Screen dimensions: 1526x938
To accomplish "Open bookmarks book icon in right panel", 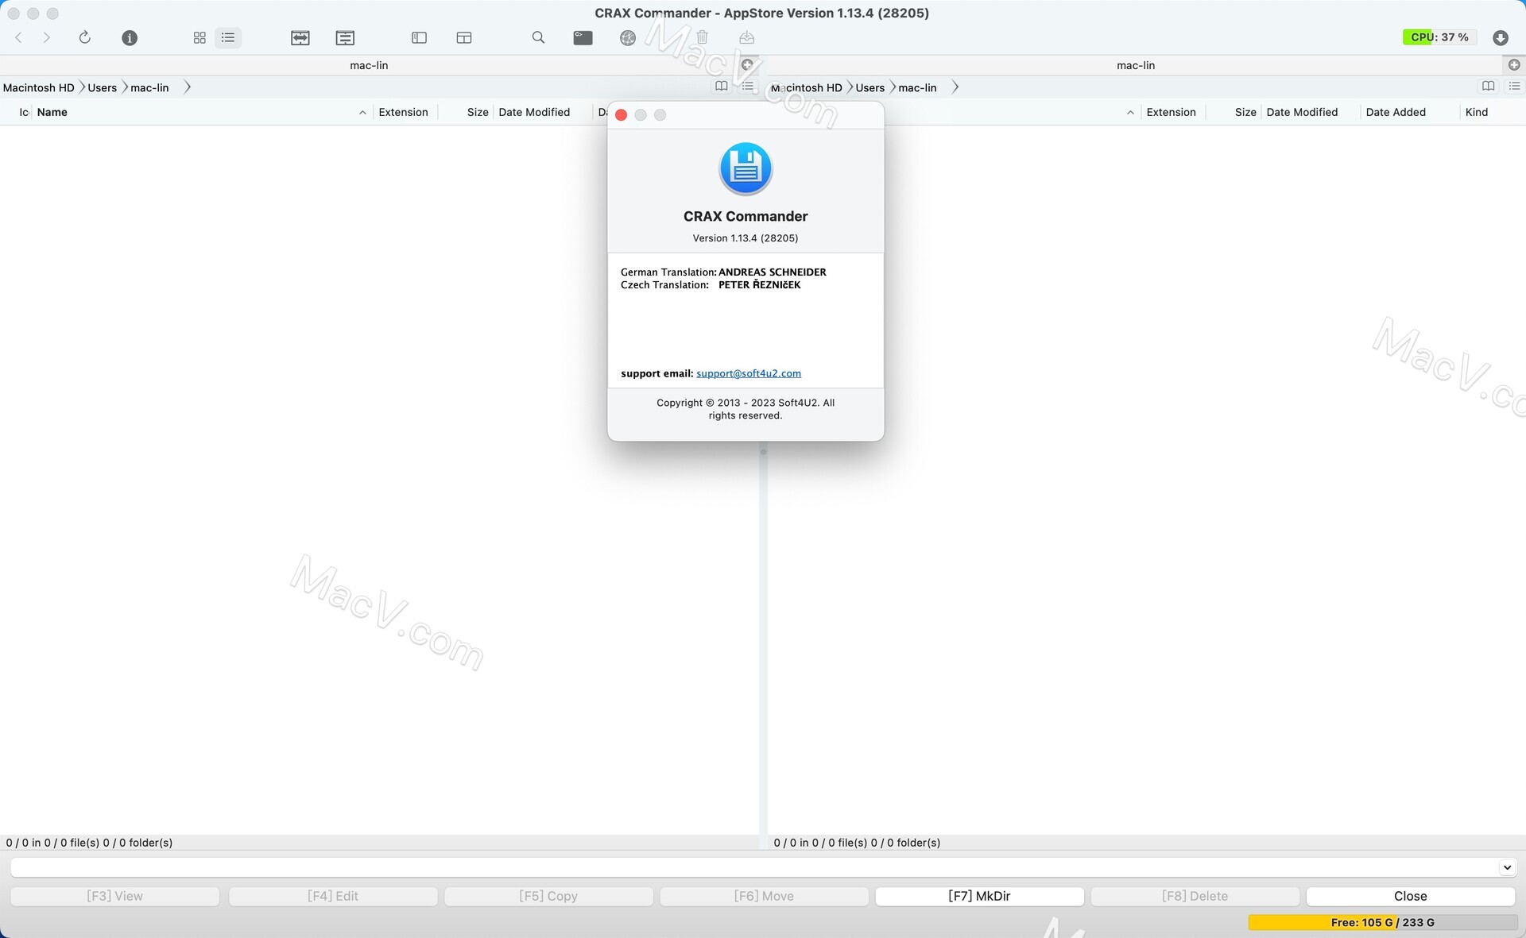I will click(1488, 86).
